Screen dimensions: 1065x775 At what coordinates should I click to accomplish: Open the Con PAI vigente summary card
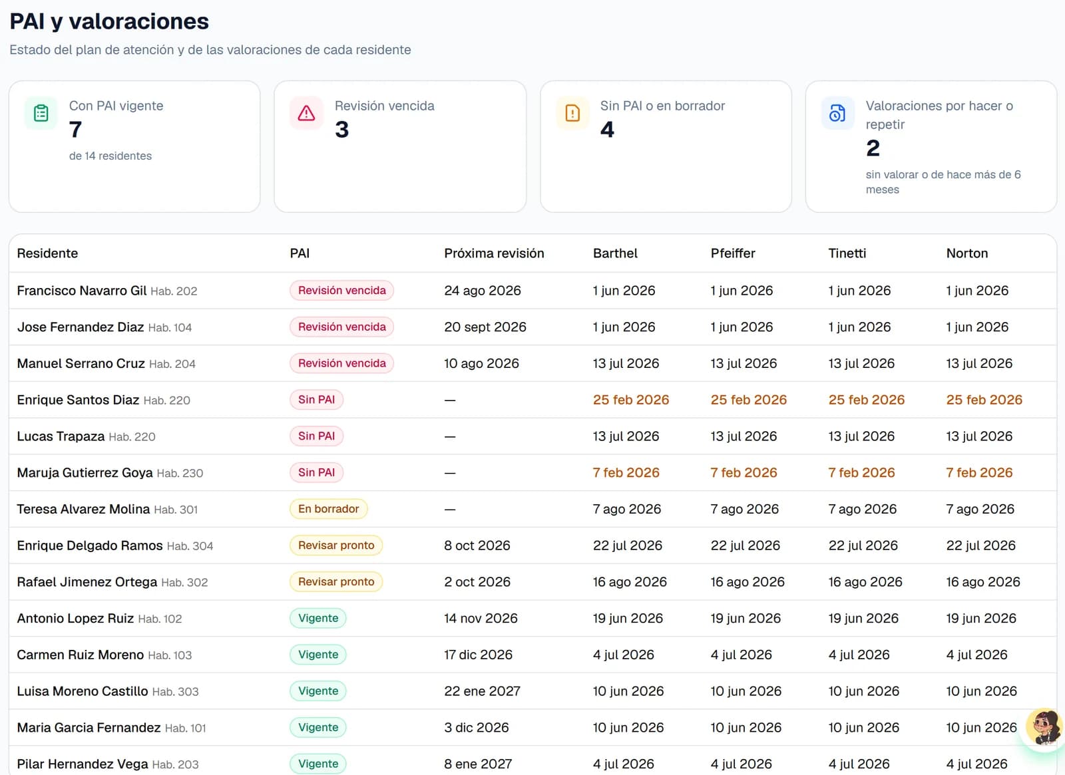coord(134,146)
